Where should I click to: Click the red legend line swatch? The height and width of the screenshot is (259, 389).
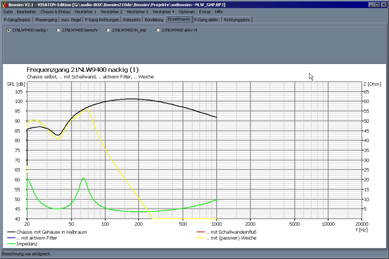[x=201, y=232]
